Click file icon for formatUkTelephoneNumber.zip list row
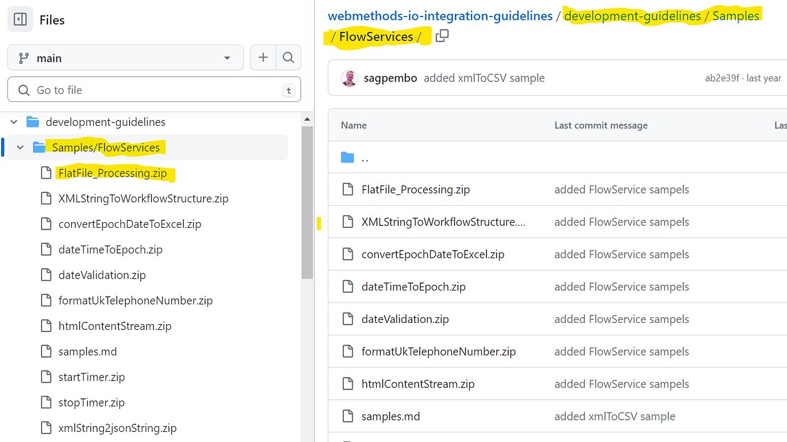 click(347, 352)
